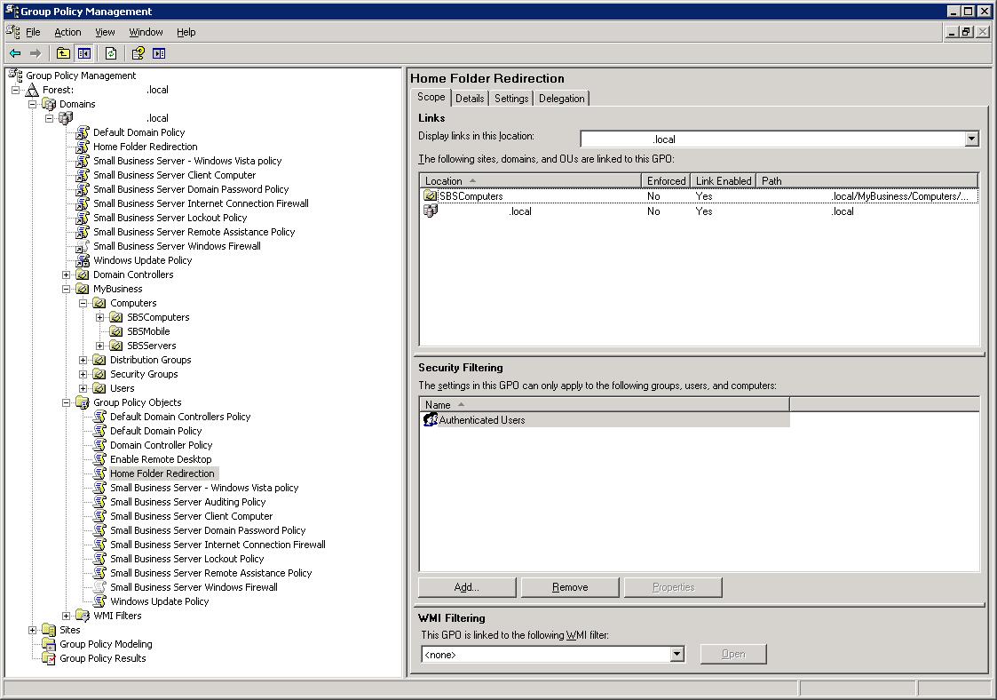Viewport: 997px width, 700px height.
Task: Expand the SBSServers OU
Action: click(x=99, y=346)
